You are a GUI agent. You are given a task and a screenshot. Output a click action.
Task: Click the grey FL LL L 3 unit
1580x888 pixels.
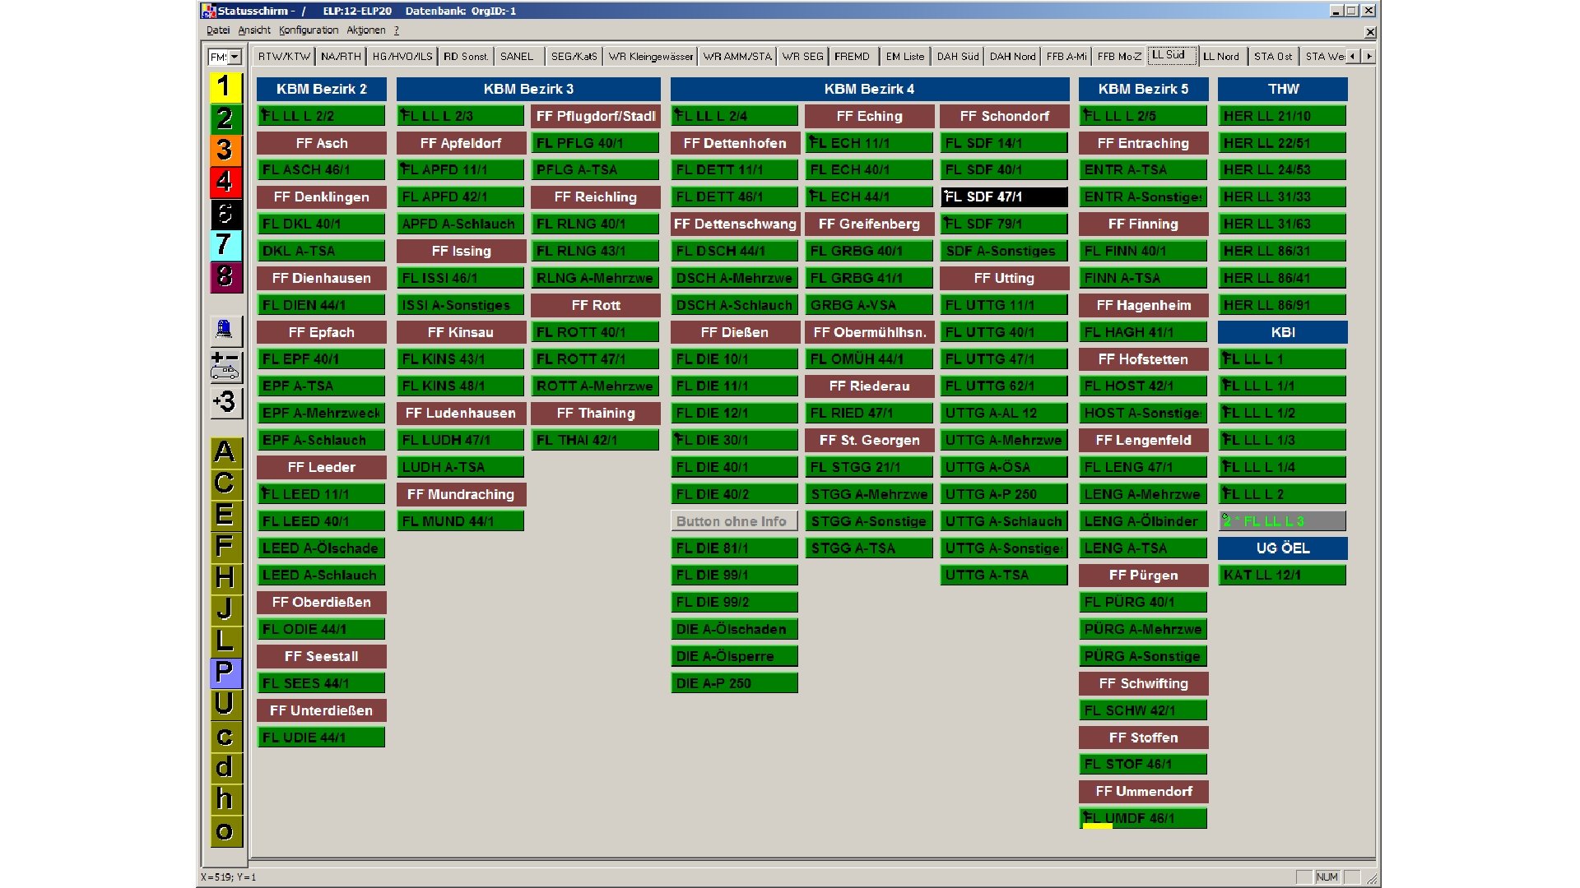1281,521
